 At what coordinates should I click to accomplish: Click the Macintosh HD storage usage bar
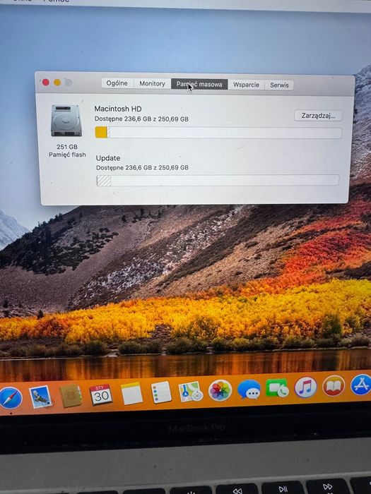click(x=218, y=133)
